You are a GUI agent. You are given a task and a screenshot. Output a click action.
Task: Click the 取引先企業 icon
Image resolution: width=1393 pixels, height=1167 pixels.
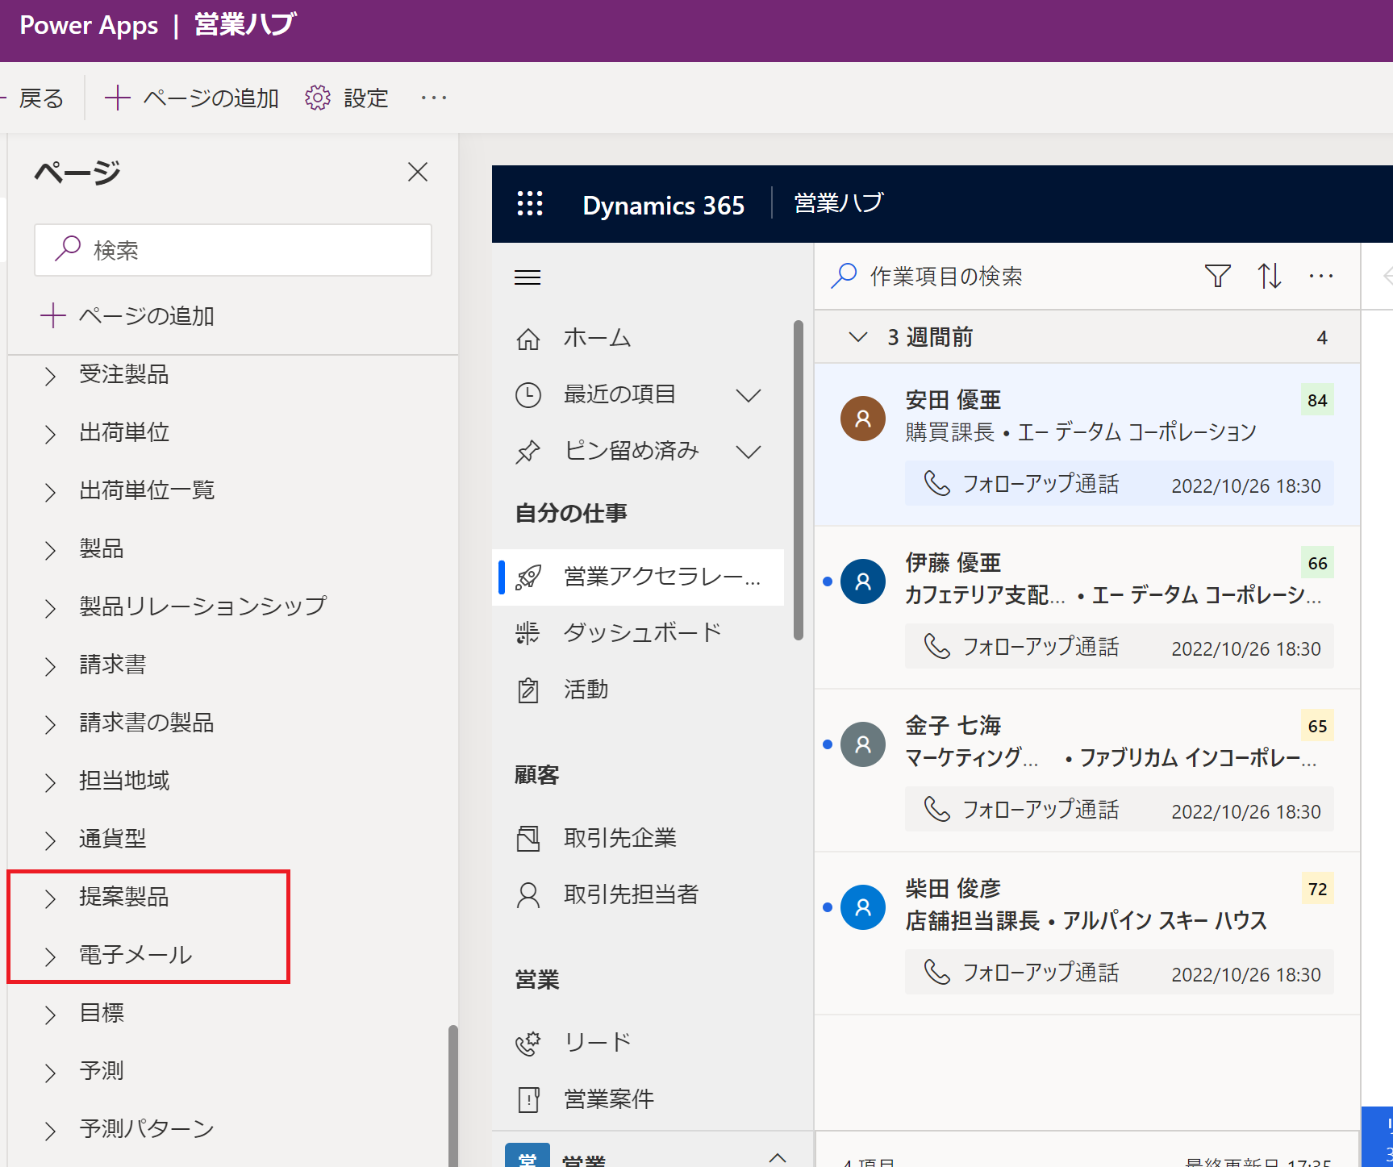click(x=528, y=839)
